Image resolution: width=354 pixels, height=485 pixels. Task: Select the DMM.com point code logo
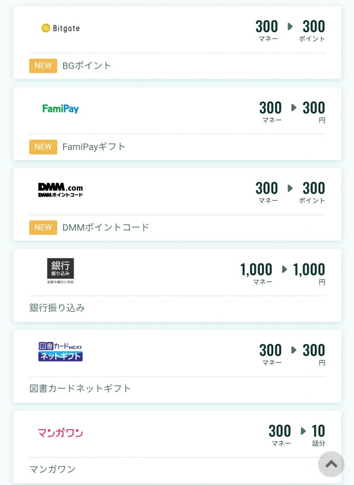pos(60,190)
